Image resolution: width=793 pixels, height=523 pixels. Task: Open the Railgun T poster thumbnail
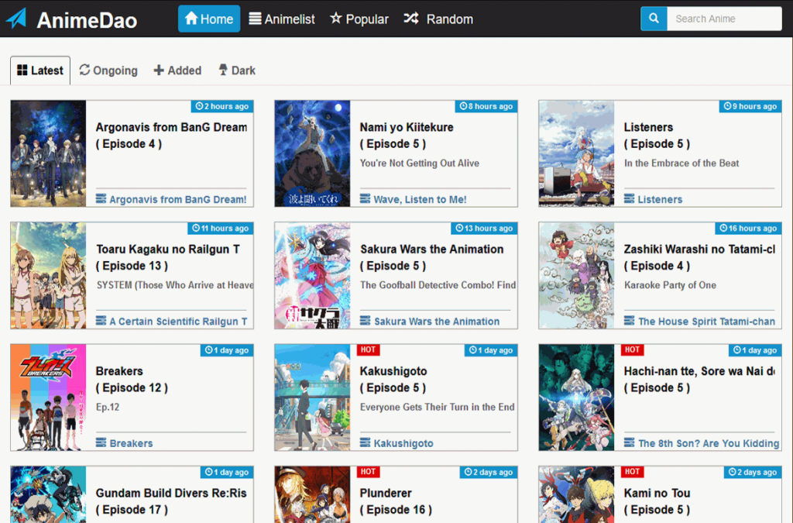tap(49, 275)
